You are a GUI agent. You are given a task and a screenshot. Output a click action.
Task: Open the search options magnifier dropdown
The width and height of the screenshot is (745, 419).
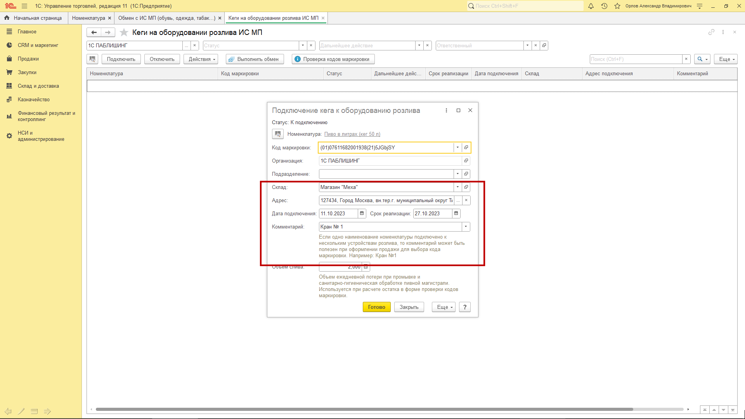click(702, 59)
